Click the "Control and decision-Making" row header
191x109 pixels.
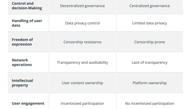click(27, 6)
